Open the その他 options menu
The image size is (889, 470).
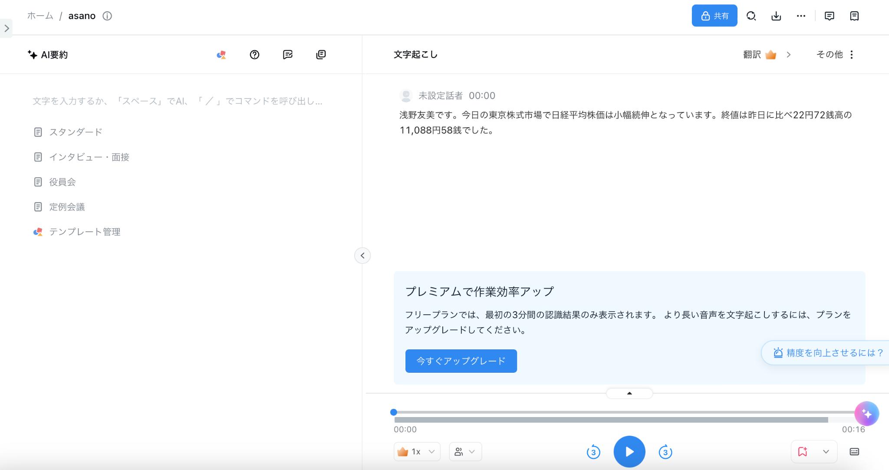coord(835,55)
